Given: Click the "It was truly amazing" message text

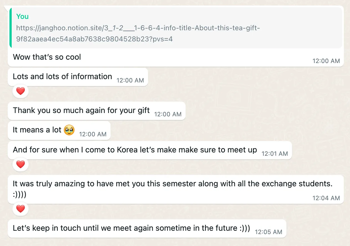Looking at the screenshot, I should (172, 184).
